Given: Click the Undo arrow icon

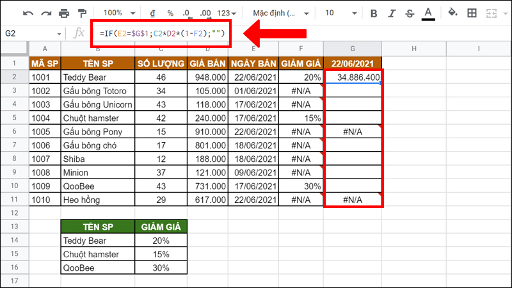Looking at the screenshot, I should [x=28, y=13].
